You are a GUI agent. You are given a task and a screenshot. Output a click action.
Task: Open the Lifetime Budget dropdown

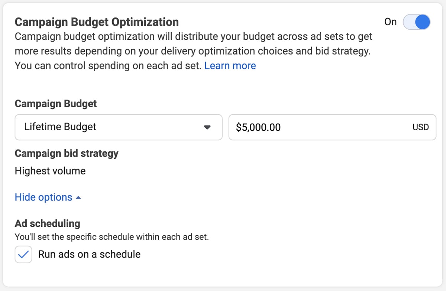tap(118, 127)
